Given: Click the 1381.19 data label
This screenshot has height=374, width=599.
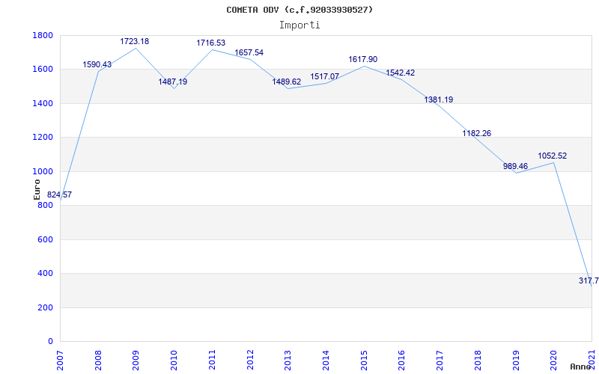Looking at the screenshot, I should point(439,100).
